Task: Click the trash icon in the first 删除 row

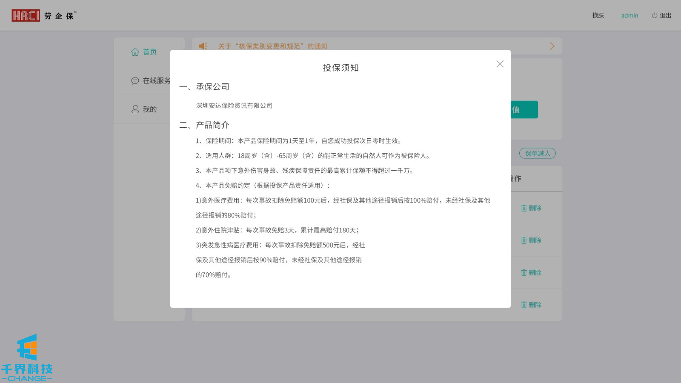Action: pyautogui.click(x=524, y=208)
